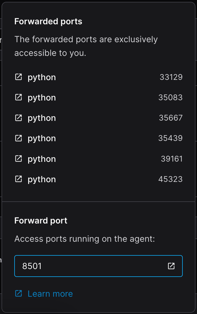Click the icon left of Learn more
Viewport: 197px width, 314px height.
click(x=18, y=294)
